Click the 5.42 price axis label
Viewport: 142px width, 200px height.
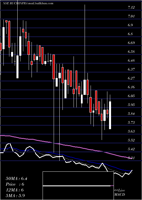pos(131,149)
